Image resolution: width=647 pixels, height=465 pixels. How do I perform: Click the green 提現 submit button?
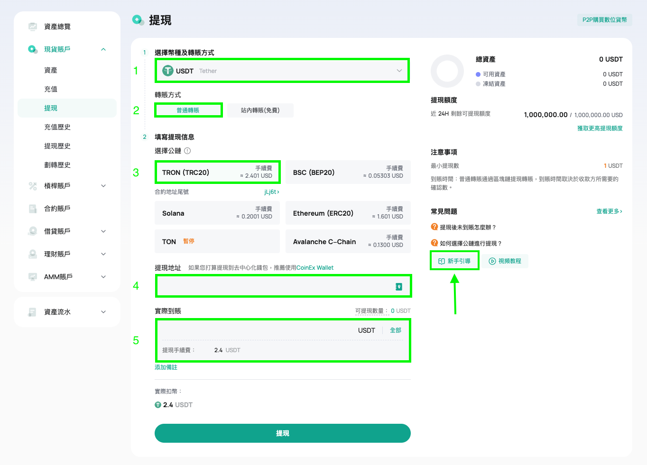point(283,433)
